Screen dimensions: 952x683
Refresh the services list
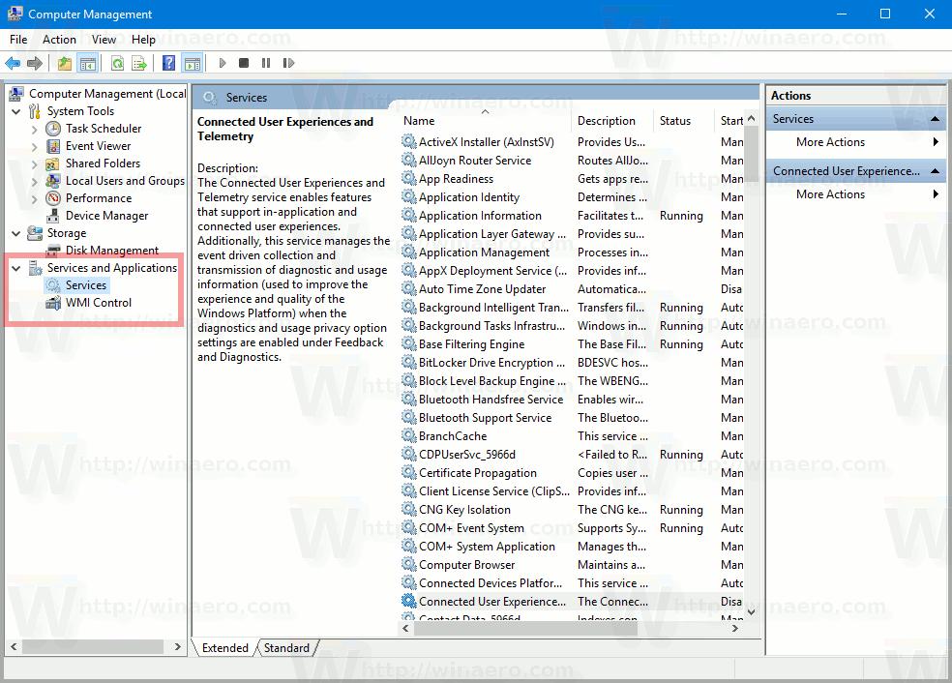(117, 62)
